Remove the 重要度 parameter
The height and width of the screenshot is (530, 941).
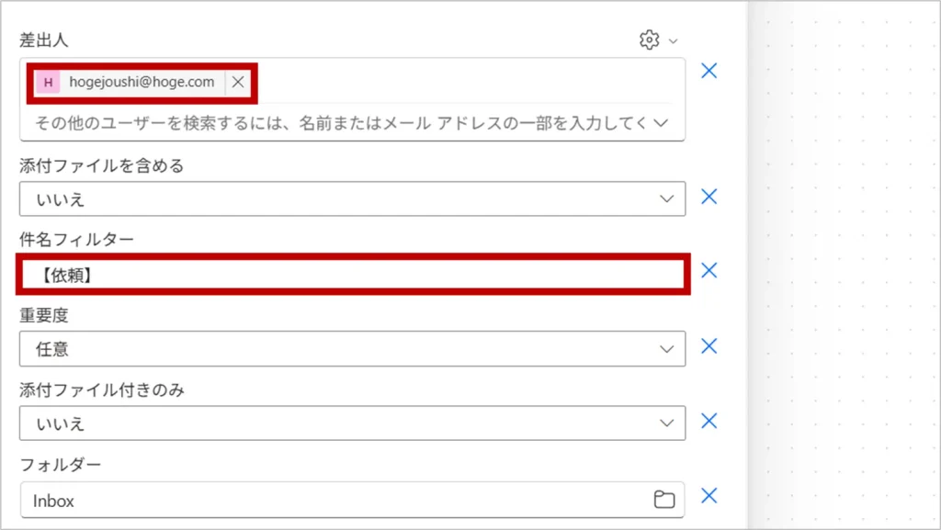(x=709, y=346)
